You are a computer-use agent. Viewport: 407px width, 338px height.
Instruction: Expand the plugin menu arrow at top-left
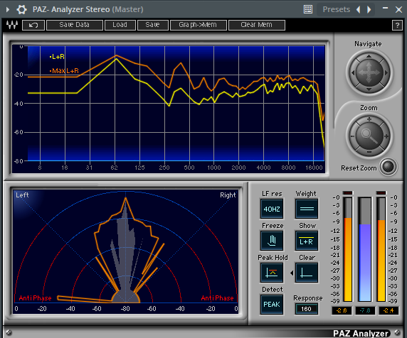point(8,9)
